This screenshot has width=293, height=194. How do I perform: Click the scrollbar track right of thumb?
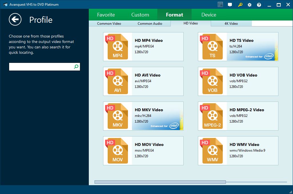256,182
